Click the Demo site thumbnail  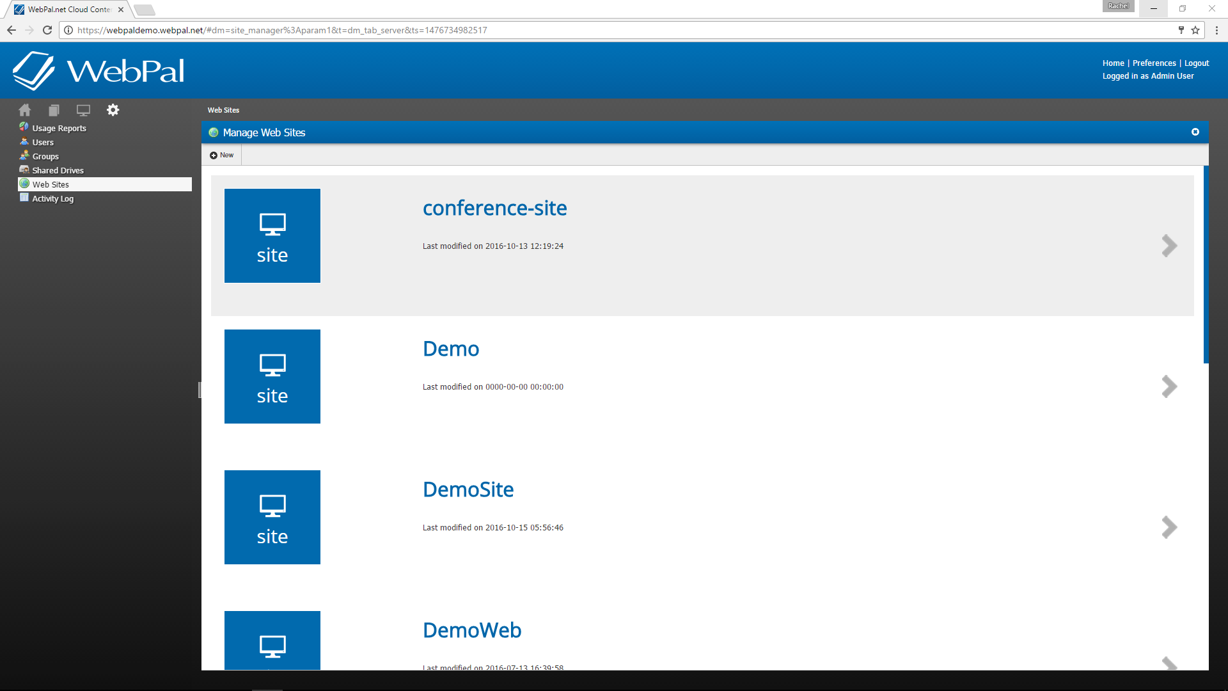[272, 376]
